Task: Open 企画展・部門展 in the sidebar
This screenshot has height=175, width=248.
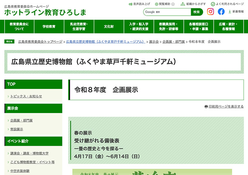Action: pos(22,120)
